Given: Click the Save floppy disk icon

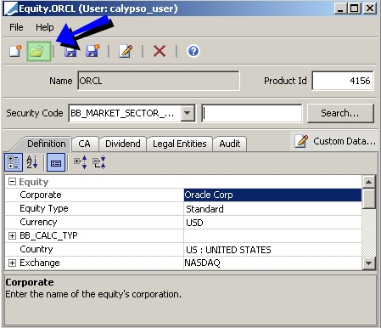Looking at the screenshot, I should pos(70,51).
